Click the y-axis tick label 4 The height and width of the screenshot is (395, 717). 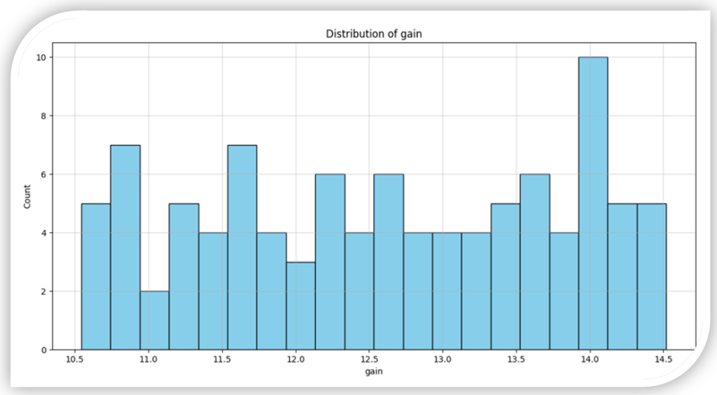[x=44, y=233]
